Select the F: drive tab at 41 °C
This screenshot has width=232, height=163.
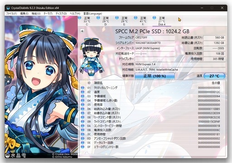tap(143, 21)
